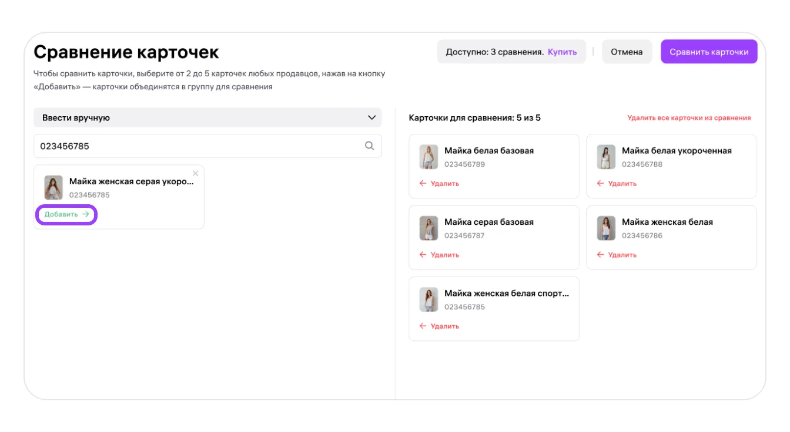Screen dimensions: 790x432
Task: Delete Майка белая укороченная from comparison
Action: (617, 184)
